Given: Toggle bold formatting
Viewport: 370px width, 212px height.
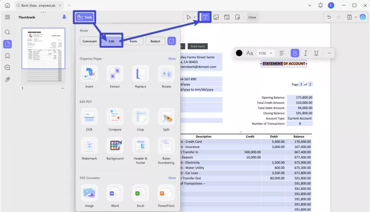Looking at the screenshot, I should pyautogui.click(x=295, y=53).
